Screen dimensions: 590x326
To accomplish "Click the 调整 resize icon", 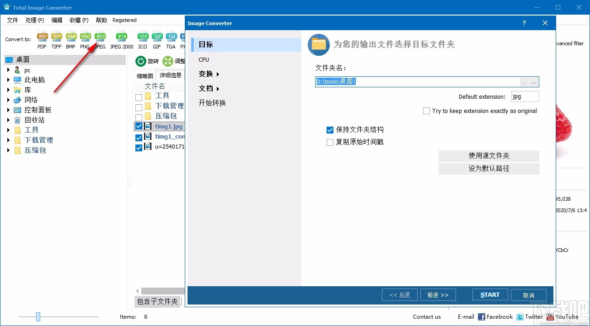I will coord(168,61).
